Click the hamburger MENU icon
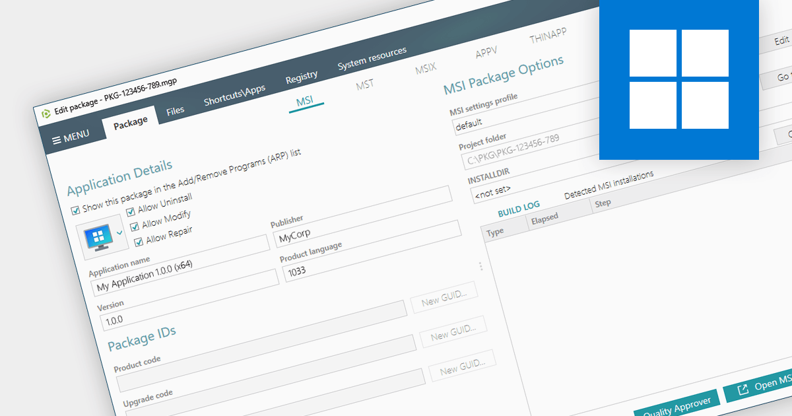Image resolution: width=792 pixels, height=416 pixels. pos(56,139)
